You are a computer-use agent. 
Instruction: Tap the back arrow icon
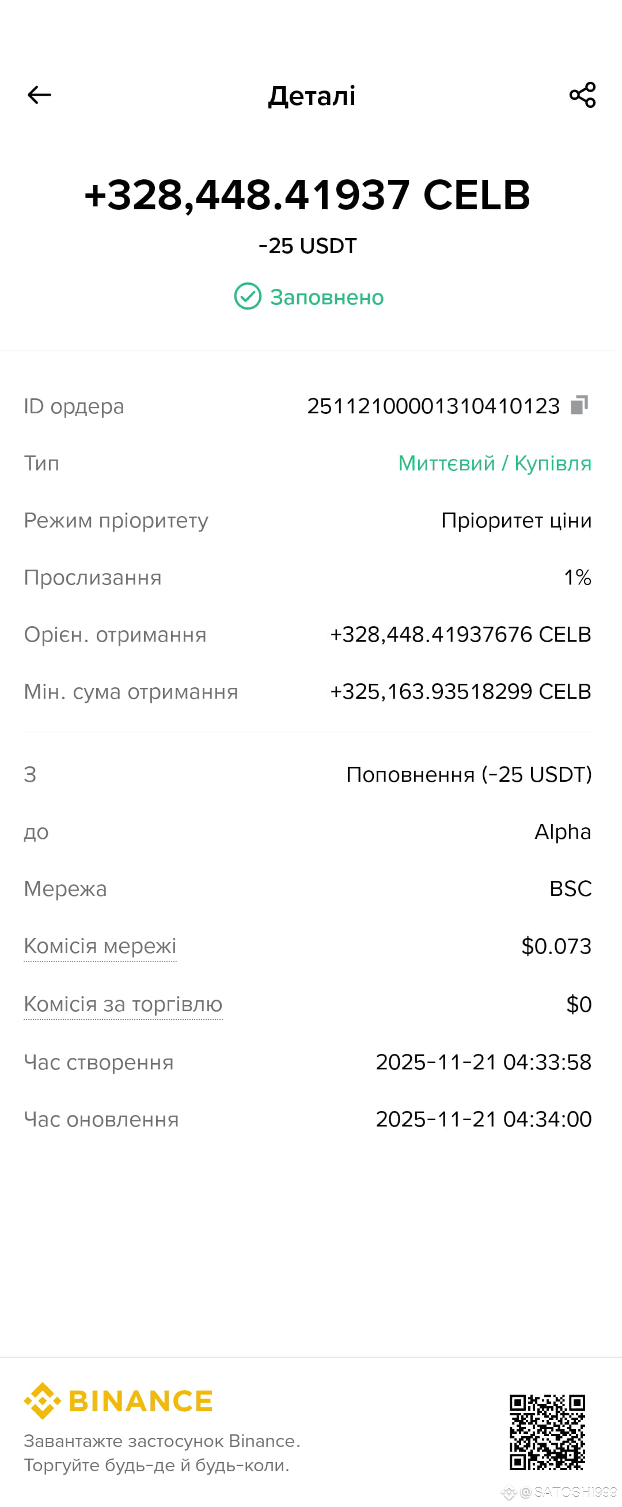tap(39, 95)
